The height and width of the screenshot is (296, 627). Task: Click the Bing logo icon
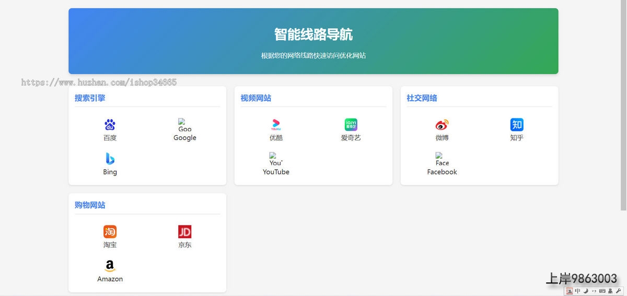pos(110,159)
